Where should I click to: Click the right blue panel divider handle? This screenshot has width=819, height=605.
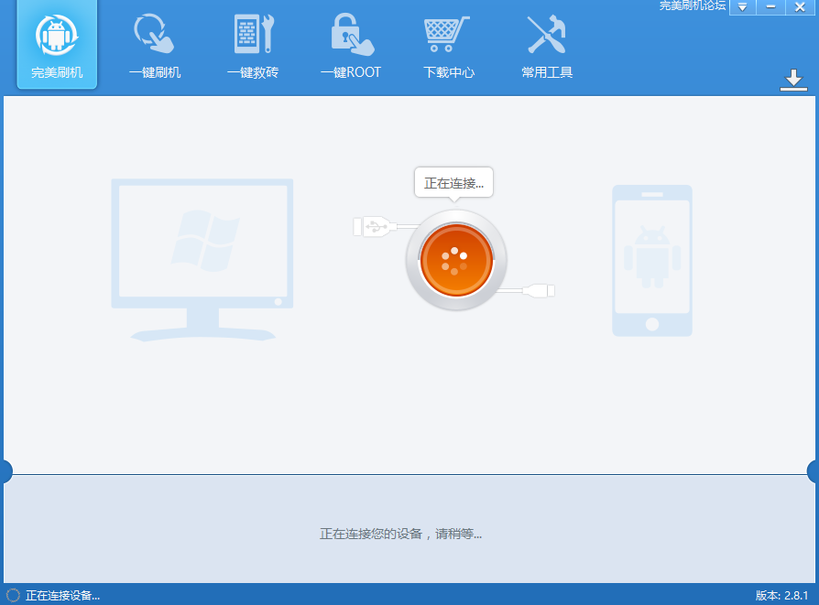click(x=813, y=471)
